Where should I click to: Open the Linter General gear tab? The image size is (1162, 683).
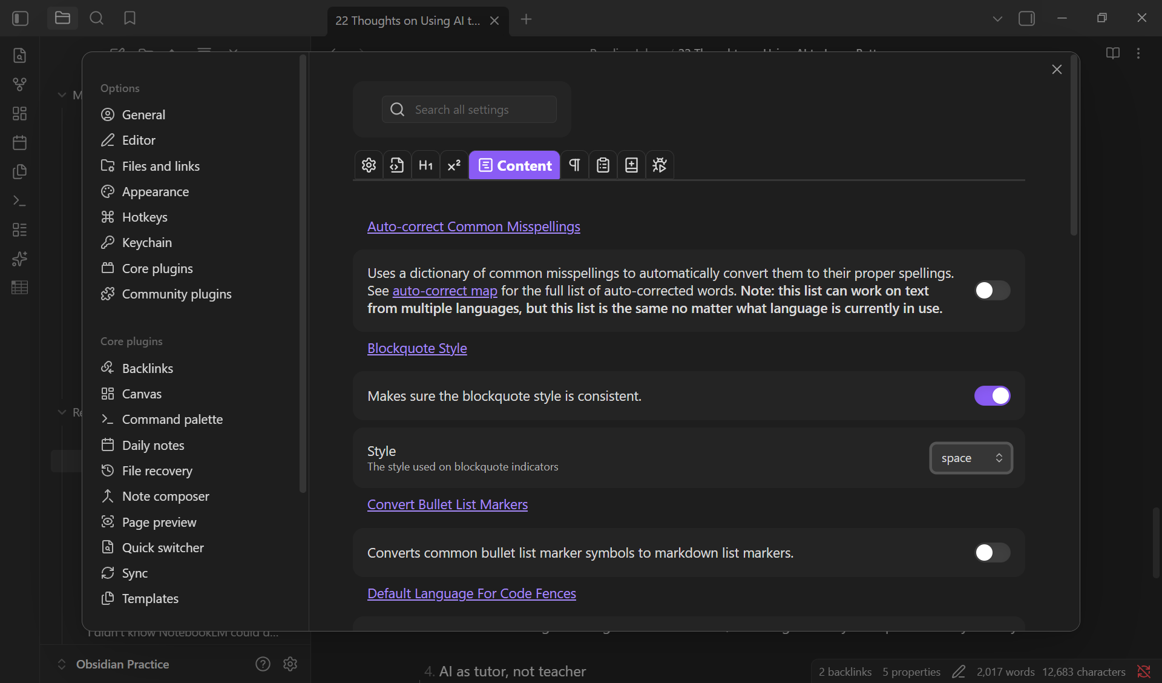[x=369, y=165]
